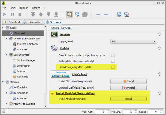Move selected item up one position
Viewport: 166px width, 115px height.
coord(41,14)
